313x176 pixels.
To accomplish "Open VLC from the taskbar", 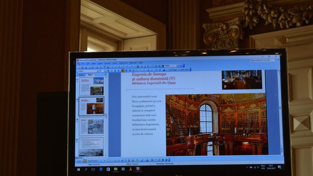I will 131,169.
